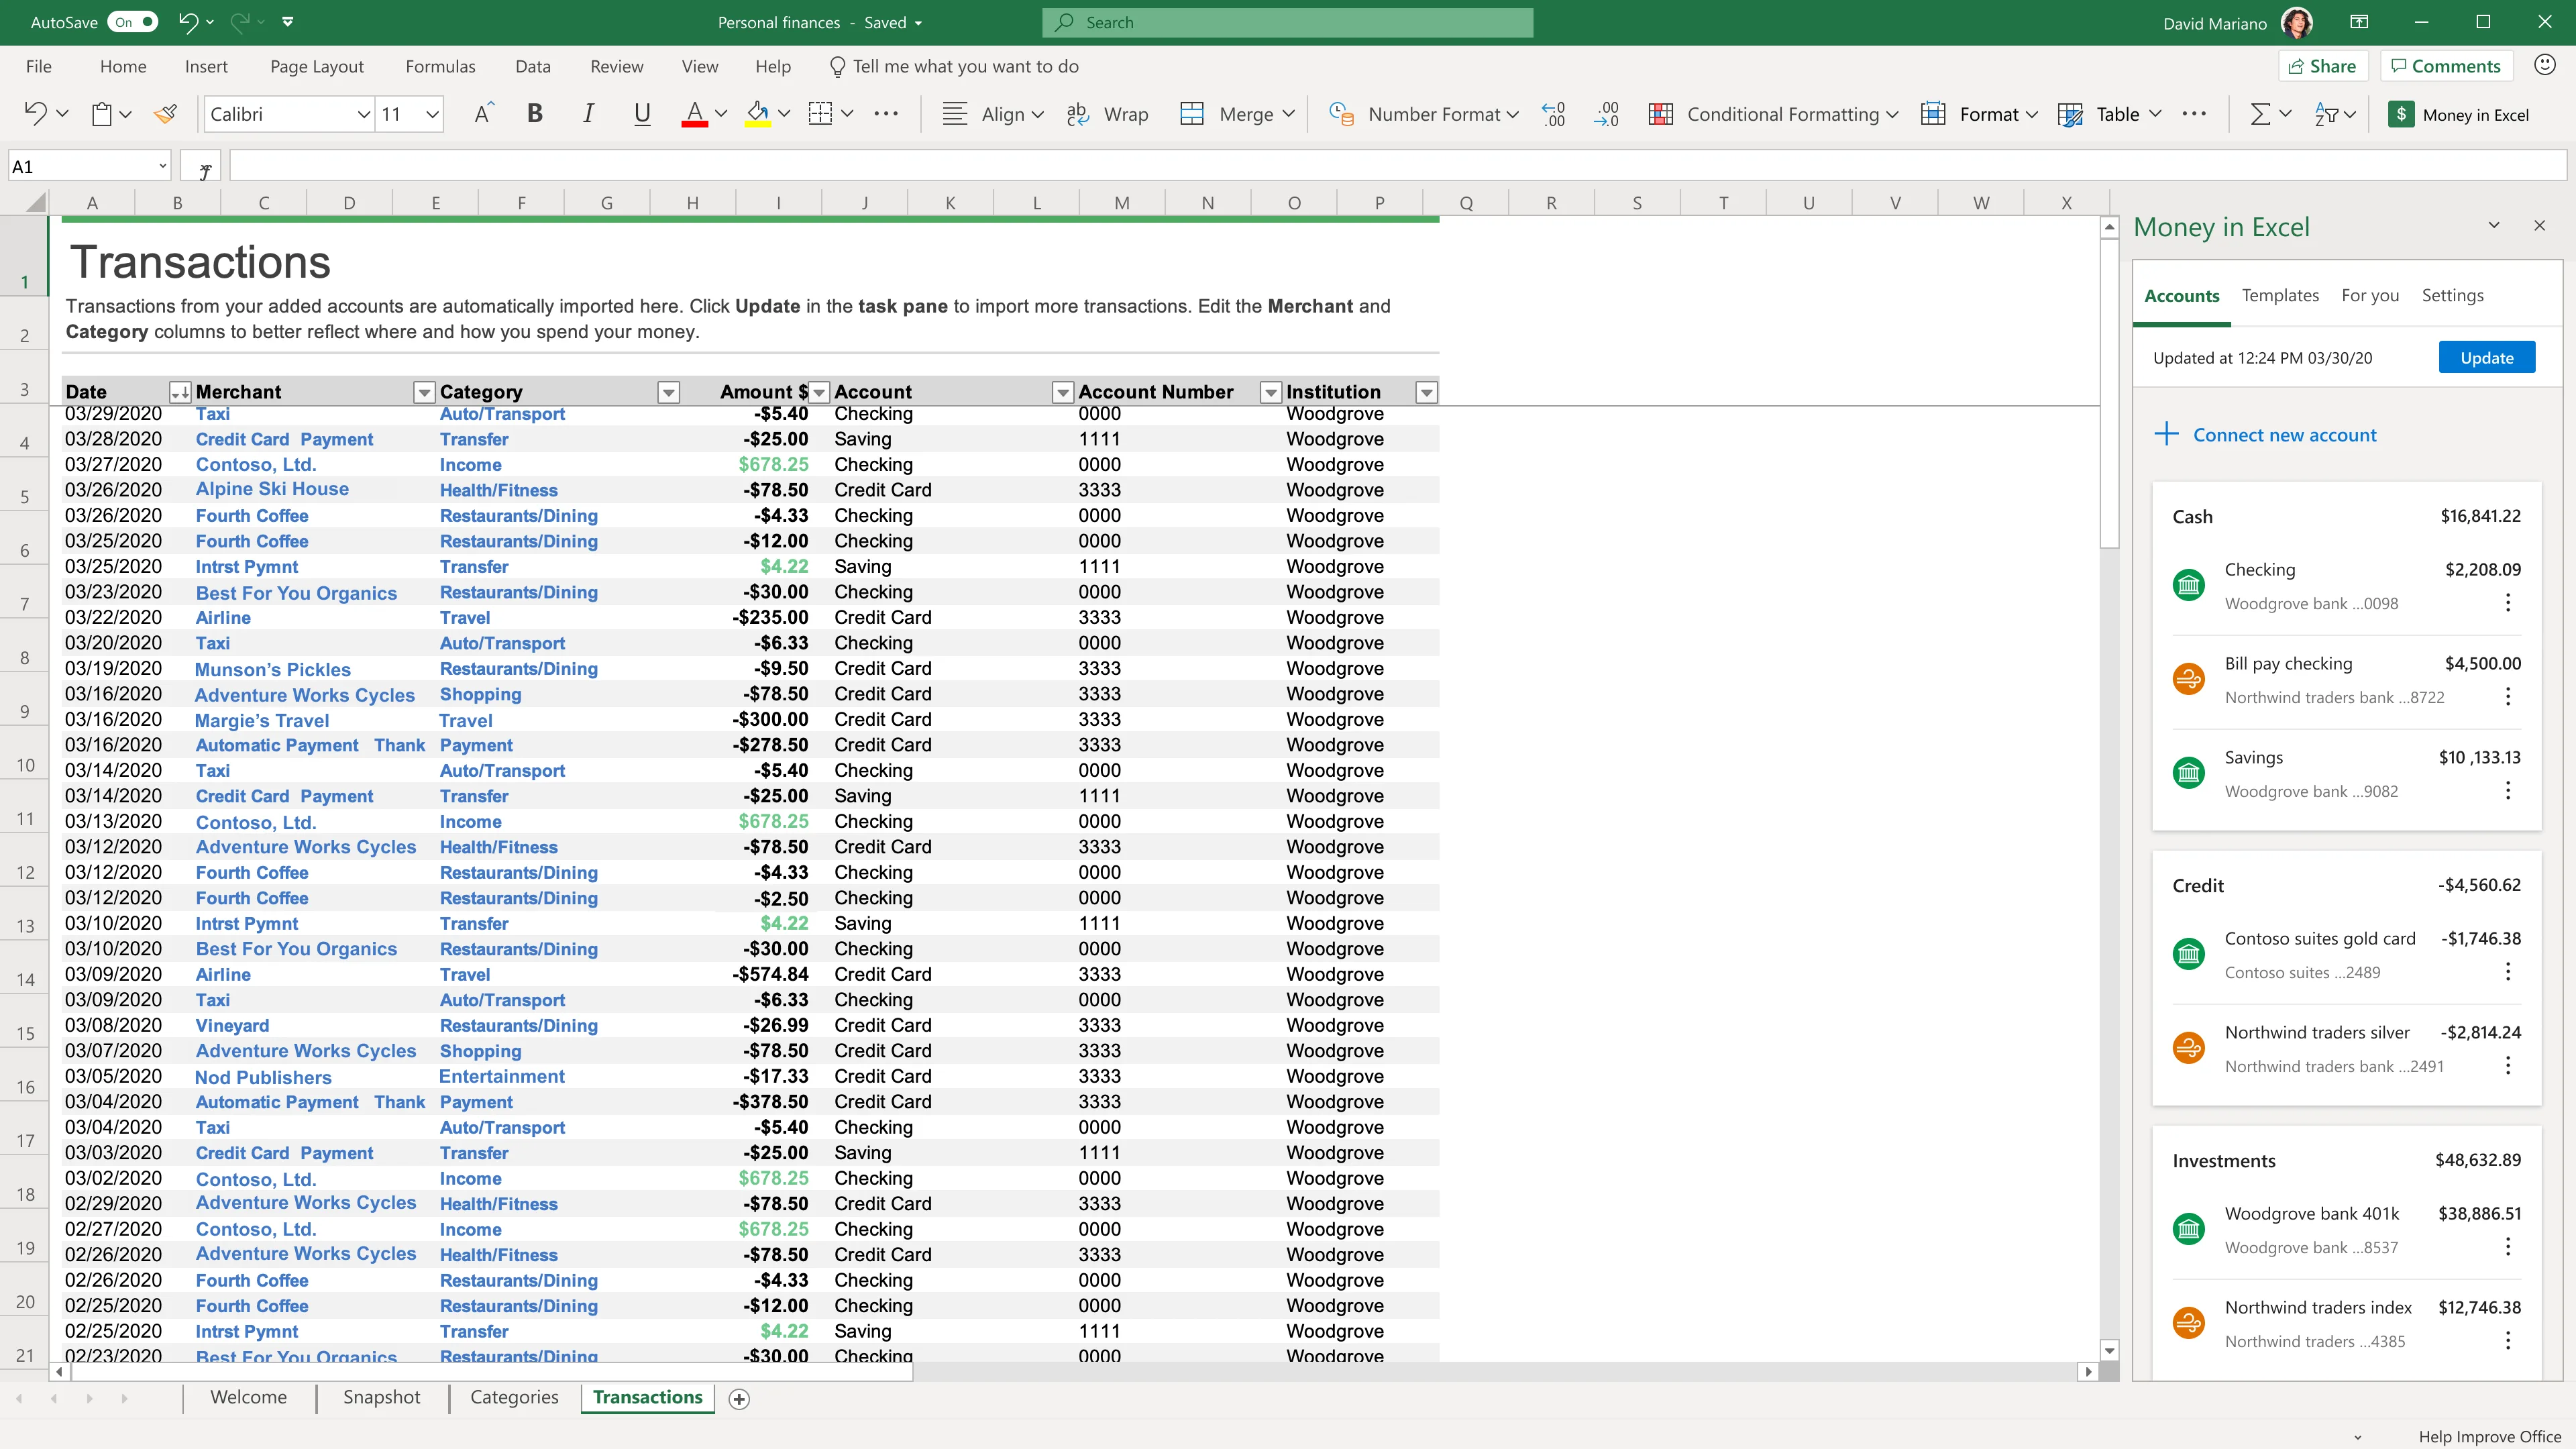Click the Borders grid icon
Screen dimensions: 2576x1449
click(x=820, y=114)
